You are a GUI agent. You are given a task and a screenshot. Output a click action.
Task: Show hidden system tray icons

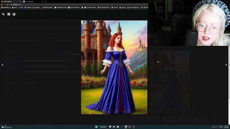point(212,127)
